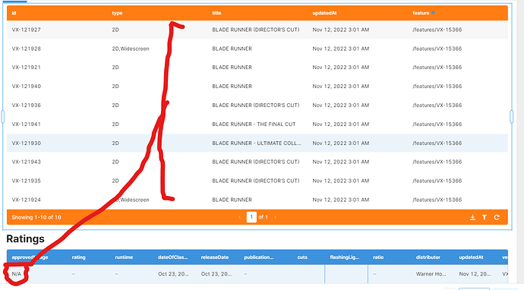Click the VX-121941 Final Cut row

[257, 125]
